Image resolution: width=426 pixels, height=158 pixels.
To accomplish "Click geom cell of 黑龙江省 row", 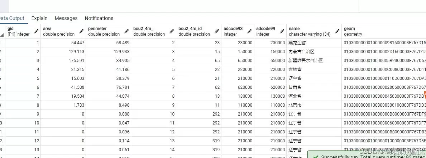I will tap(384, 43).
